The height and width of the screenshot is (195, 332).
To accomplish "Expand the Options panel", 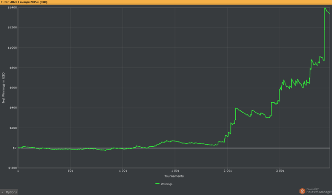I will coord(9,192).
